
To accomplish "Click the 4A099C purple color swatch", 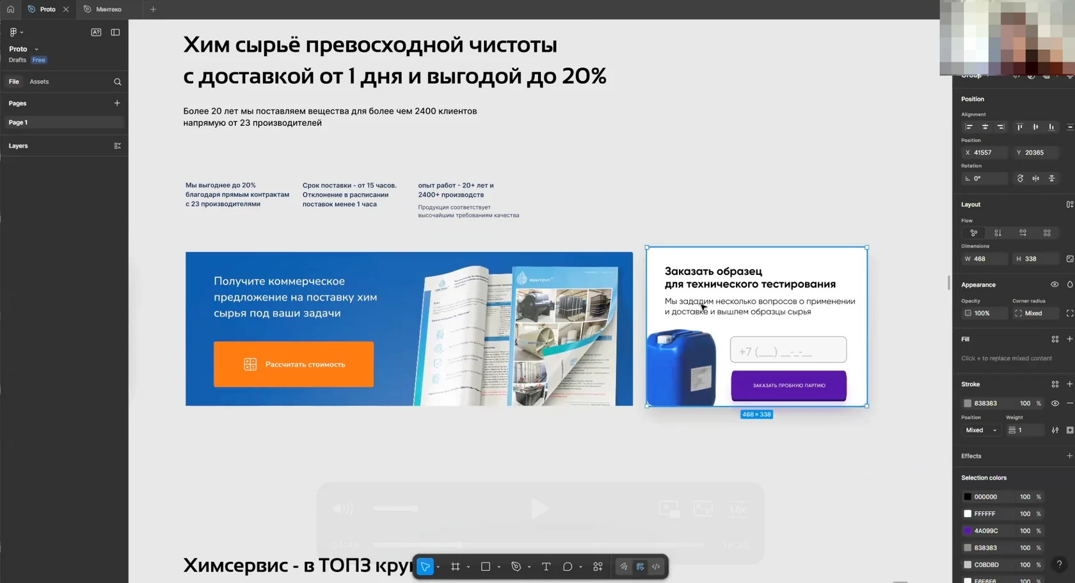I will point(967,531).
